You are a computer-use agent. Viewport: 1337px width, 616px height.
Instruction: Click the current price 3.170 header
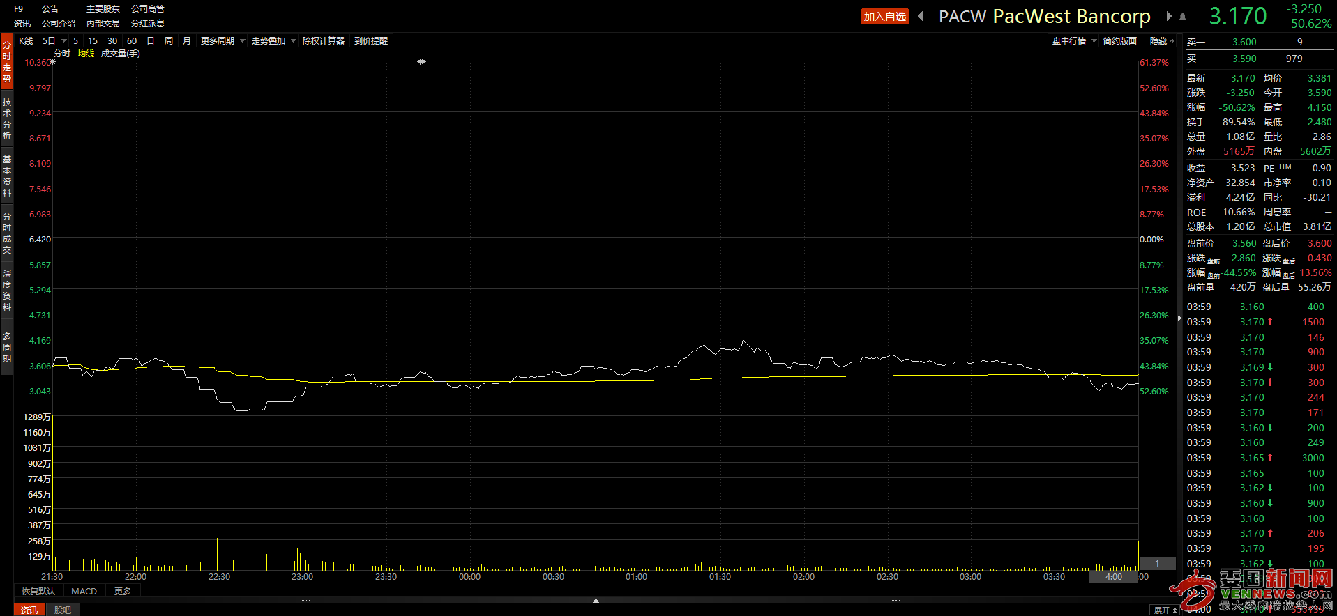[x=1238, y=16]
